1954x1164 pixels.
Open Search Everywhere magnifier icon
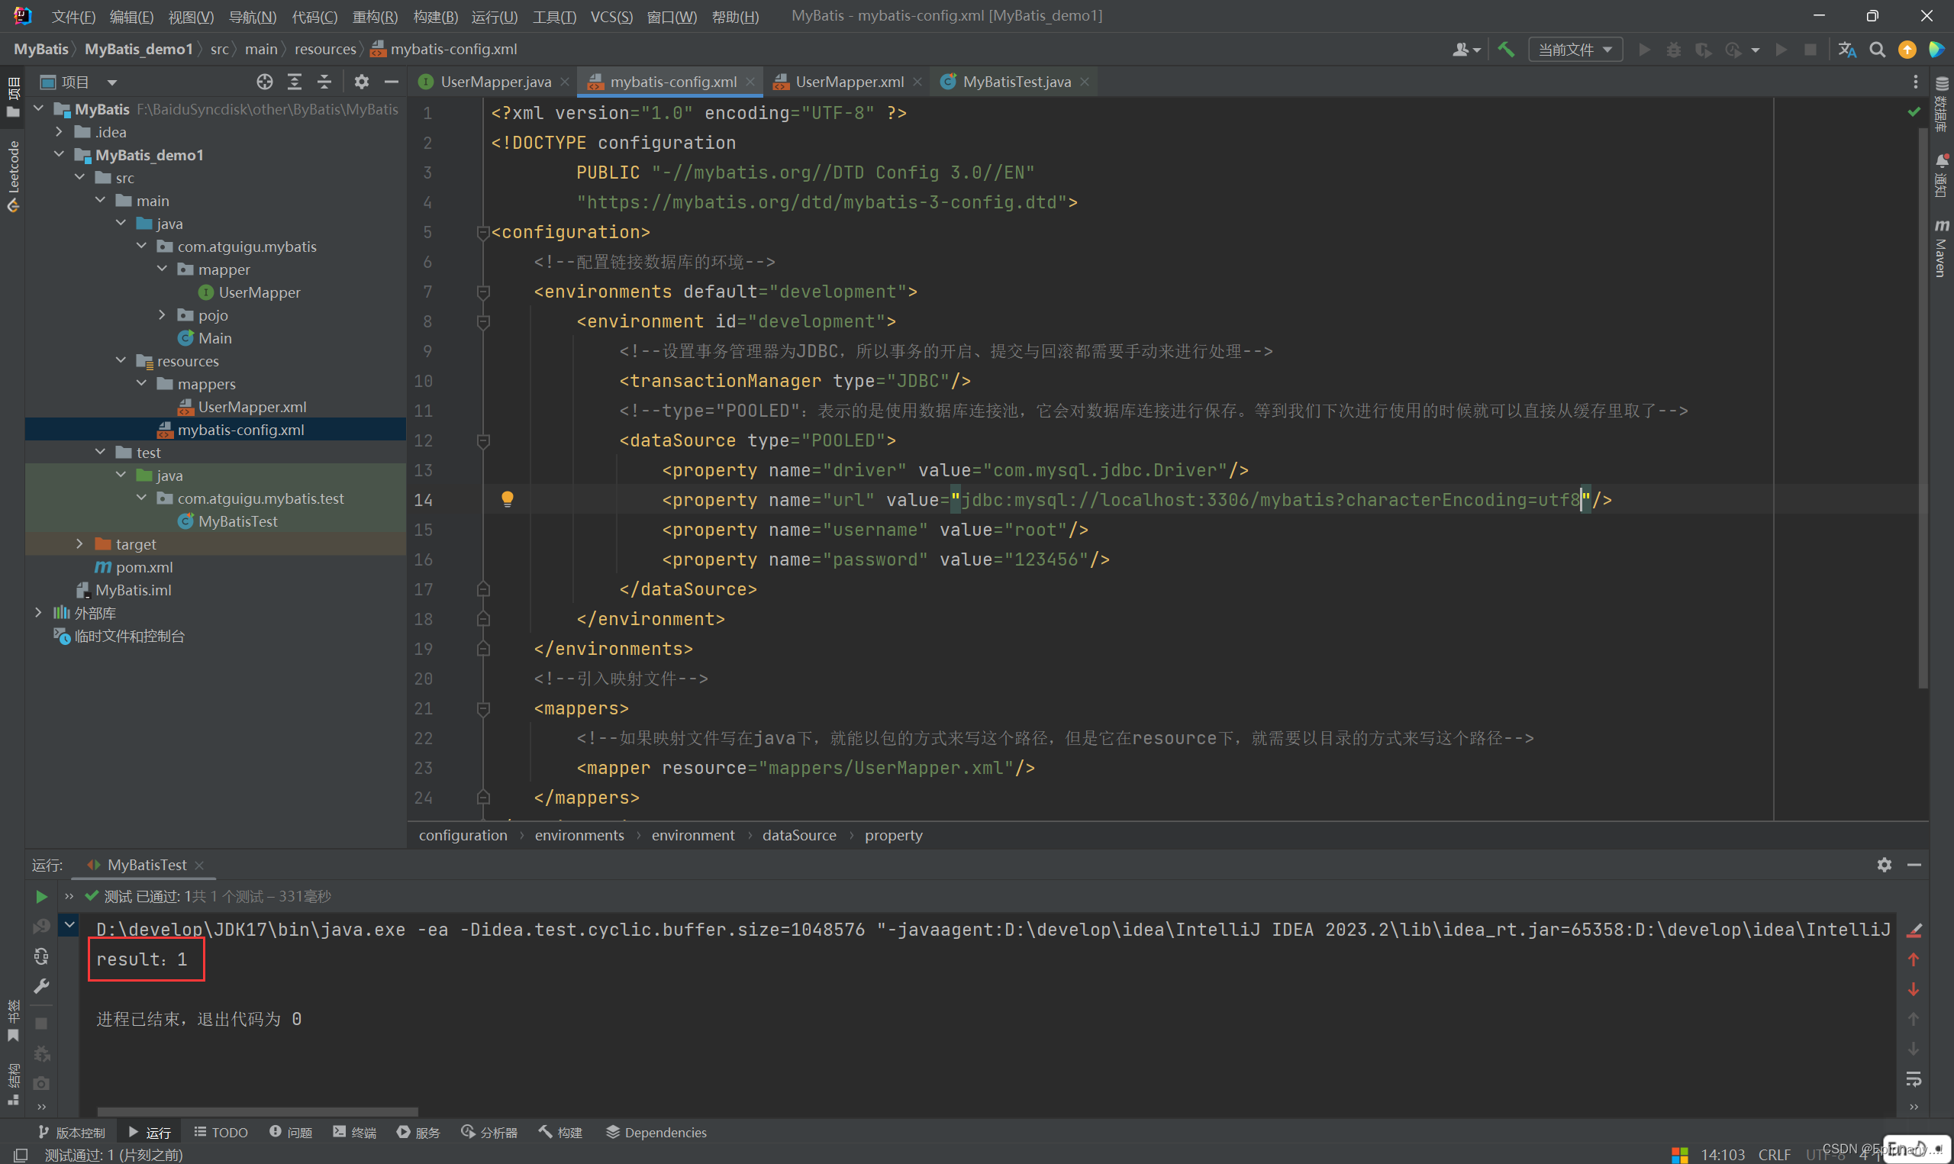1877,50
